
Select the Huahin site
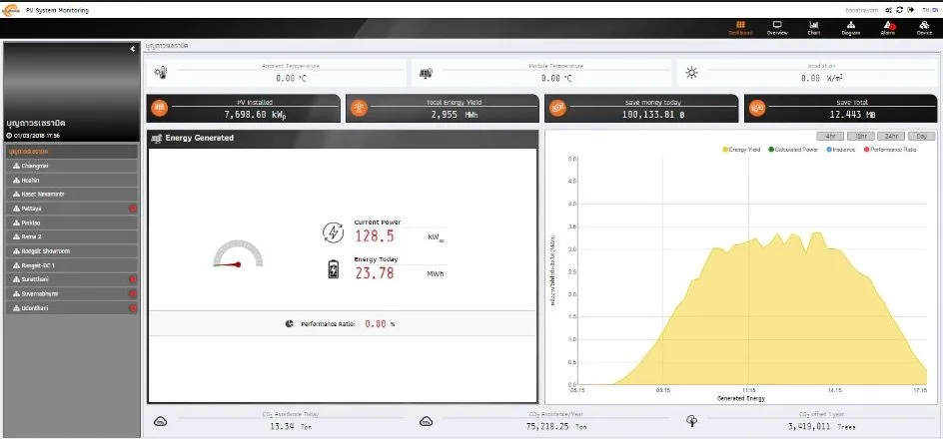tap(72, 181)
